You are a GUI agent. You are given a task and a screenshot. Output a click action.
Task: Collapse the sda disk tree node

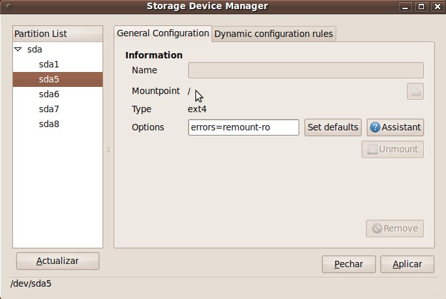18,49
